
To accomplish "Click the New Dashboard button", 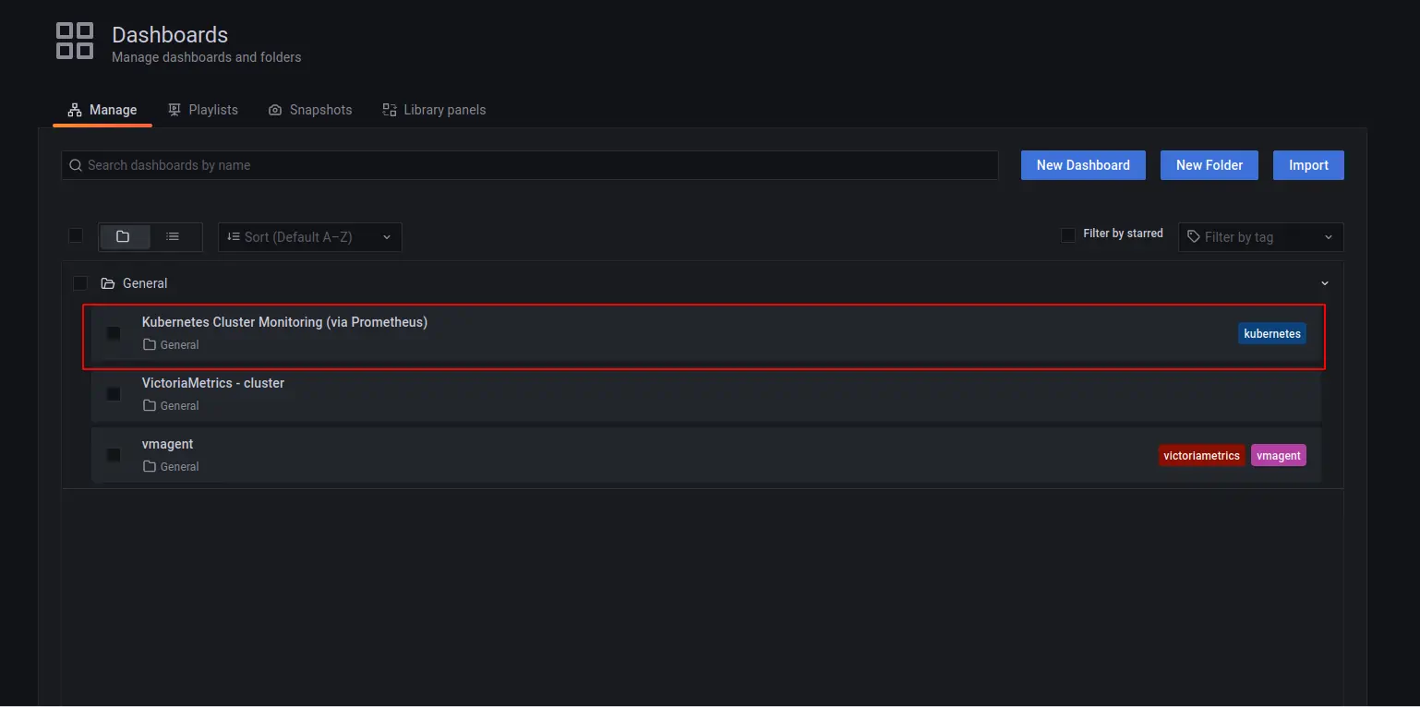I will click(x=1083, y=165).
